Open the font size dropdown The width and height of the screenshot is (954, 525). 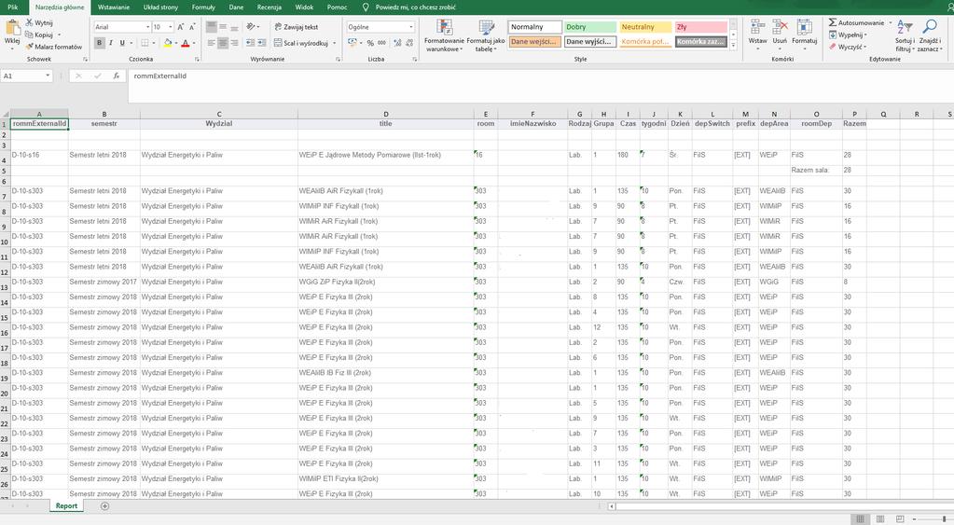tap(171, 27)
